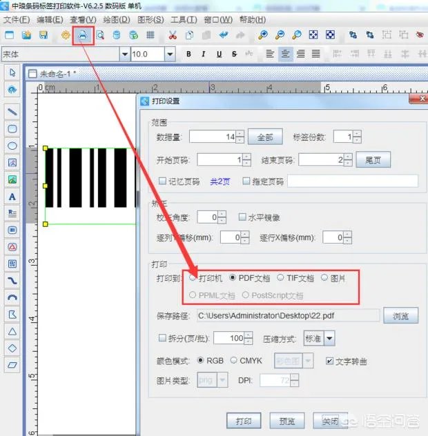Select the parallelogram shape tool

(12, 365)
